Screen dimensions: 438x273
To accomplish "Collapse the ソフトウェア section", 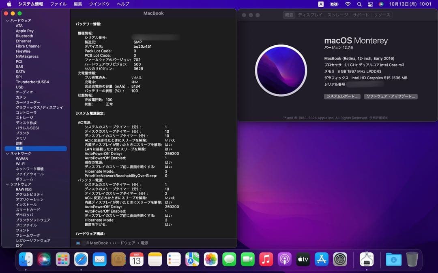I will tap(7, 184).
